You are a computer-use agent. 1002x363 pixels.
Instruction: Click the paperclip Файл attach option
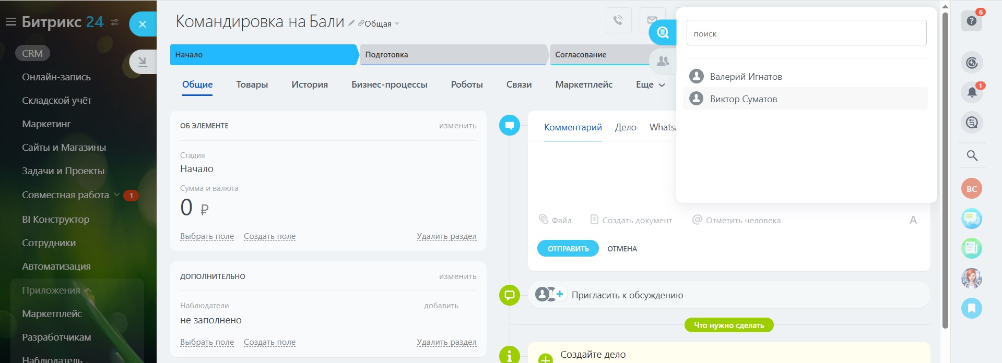pos(555,220)
